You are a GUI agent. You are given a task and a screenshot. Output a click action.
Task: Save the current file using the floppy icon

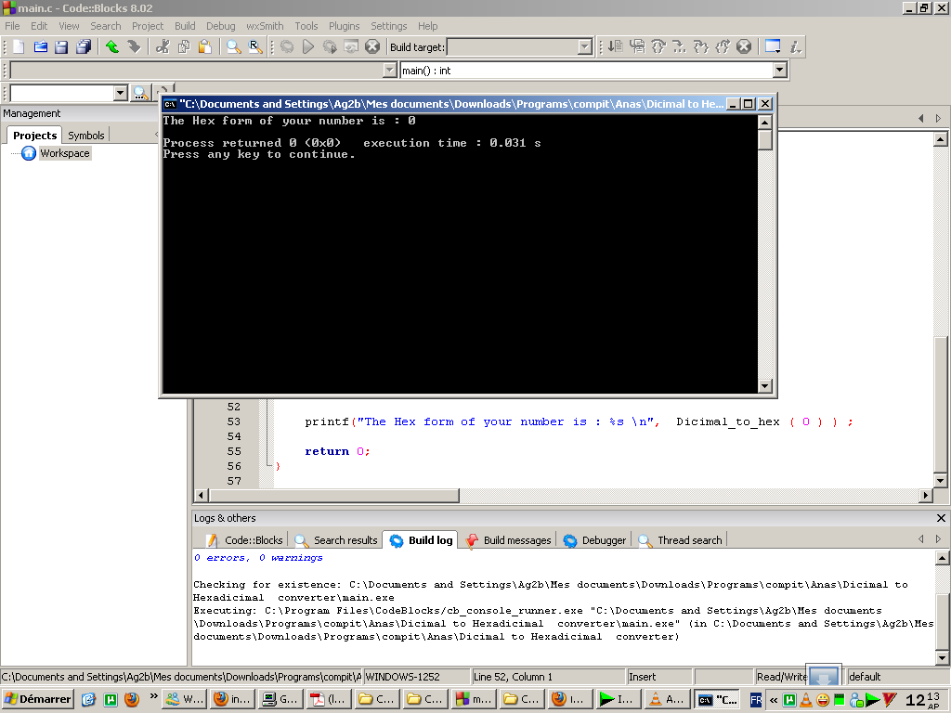(x=61, y=46)
